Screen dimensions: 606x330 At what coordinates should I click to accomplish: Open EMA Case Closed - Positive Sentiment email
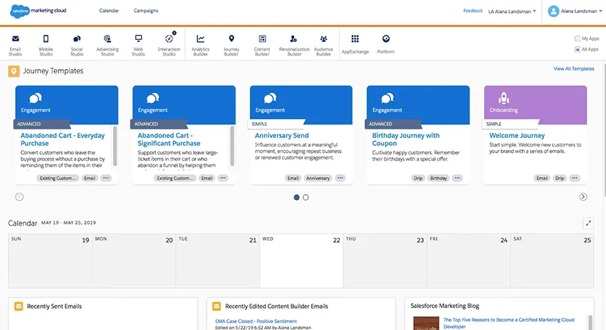[x=256, y=321]
